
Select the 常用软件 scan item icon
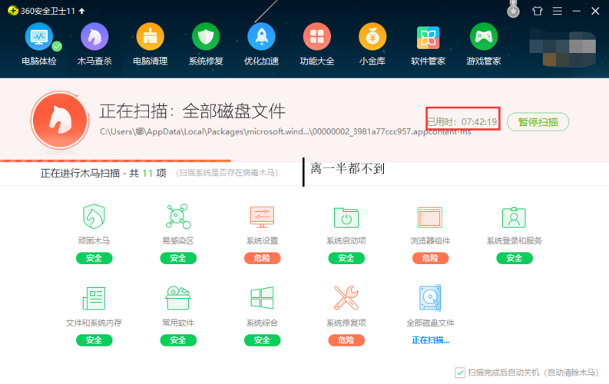178,298
